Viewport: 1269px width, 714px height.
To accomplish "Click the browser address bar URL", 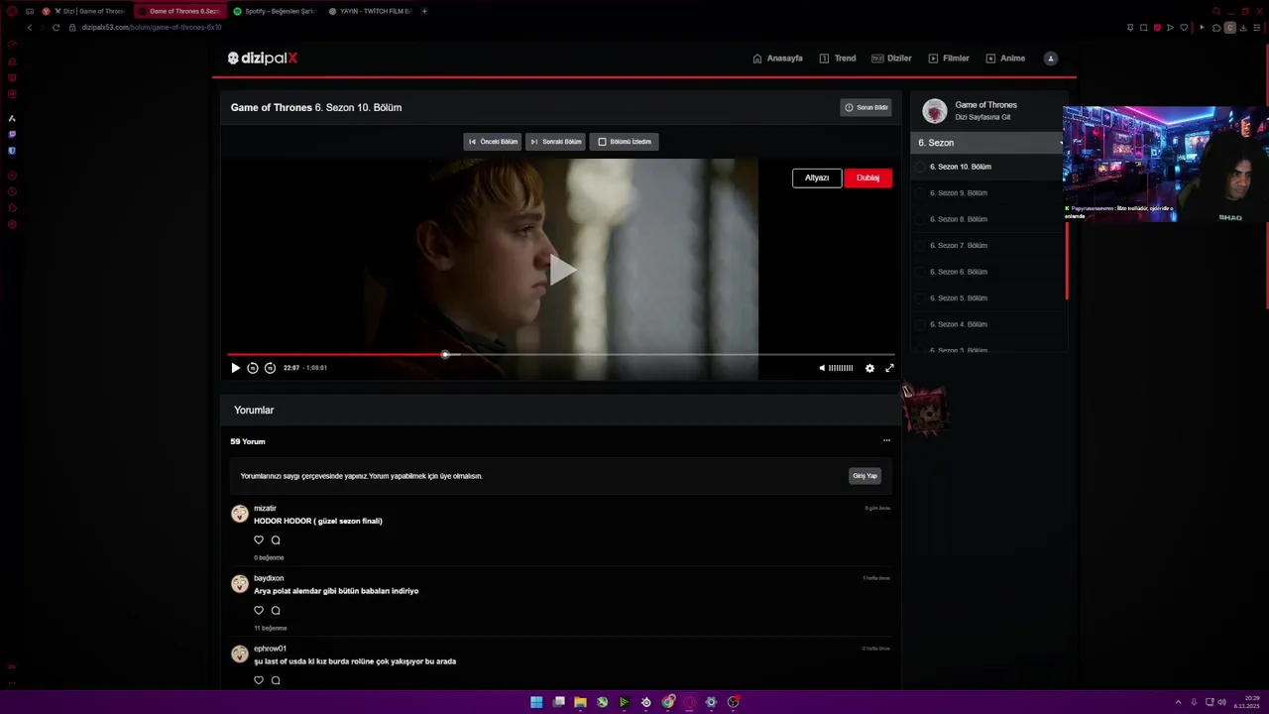I will (x=151, y=28).
